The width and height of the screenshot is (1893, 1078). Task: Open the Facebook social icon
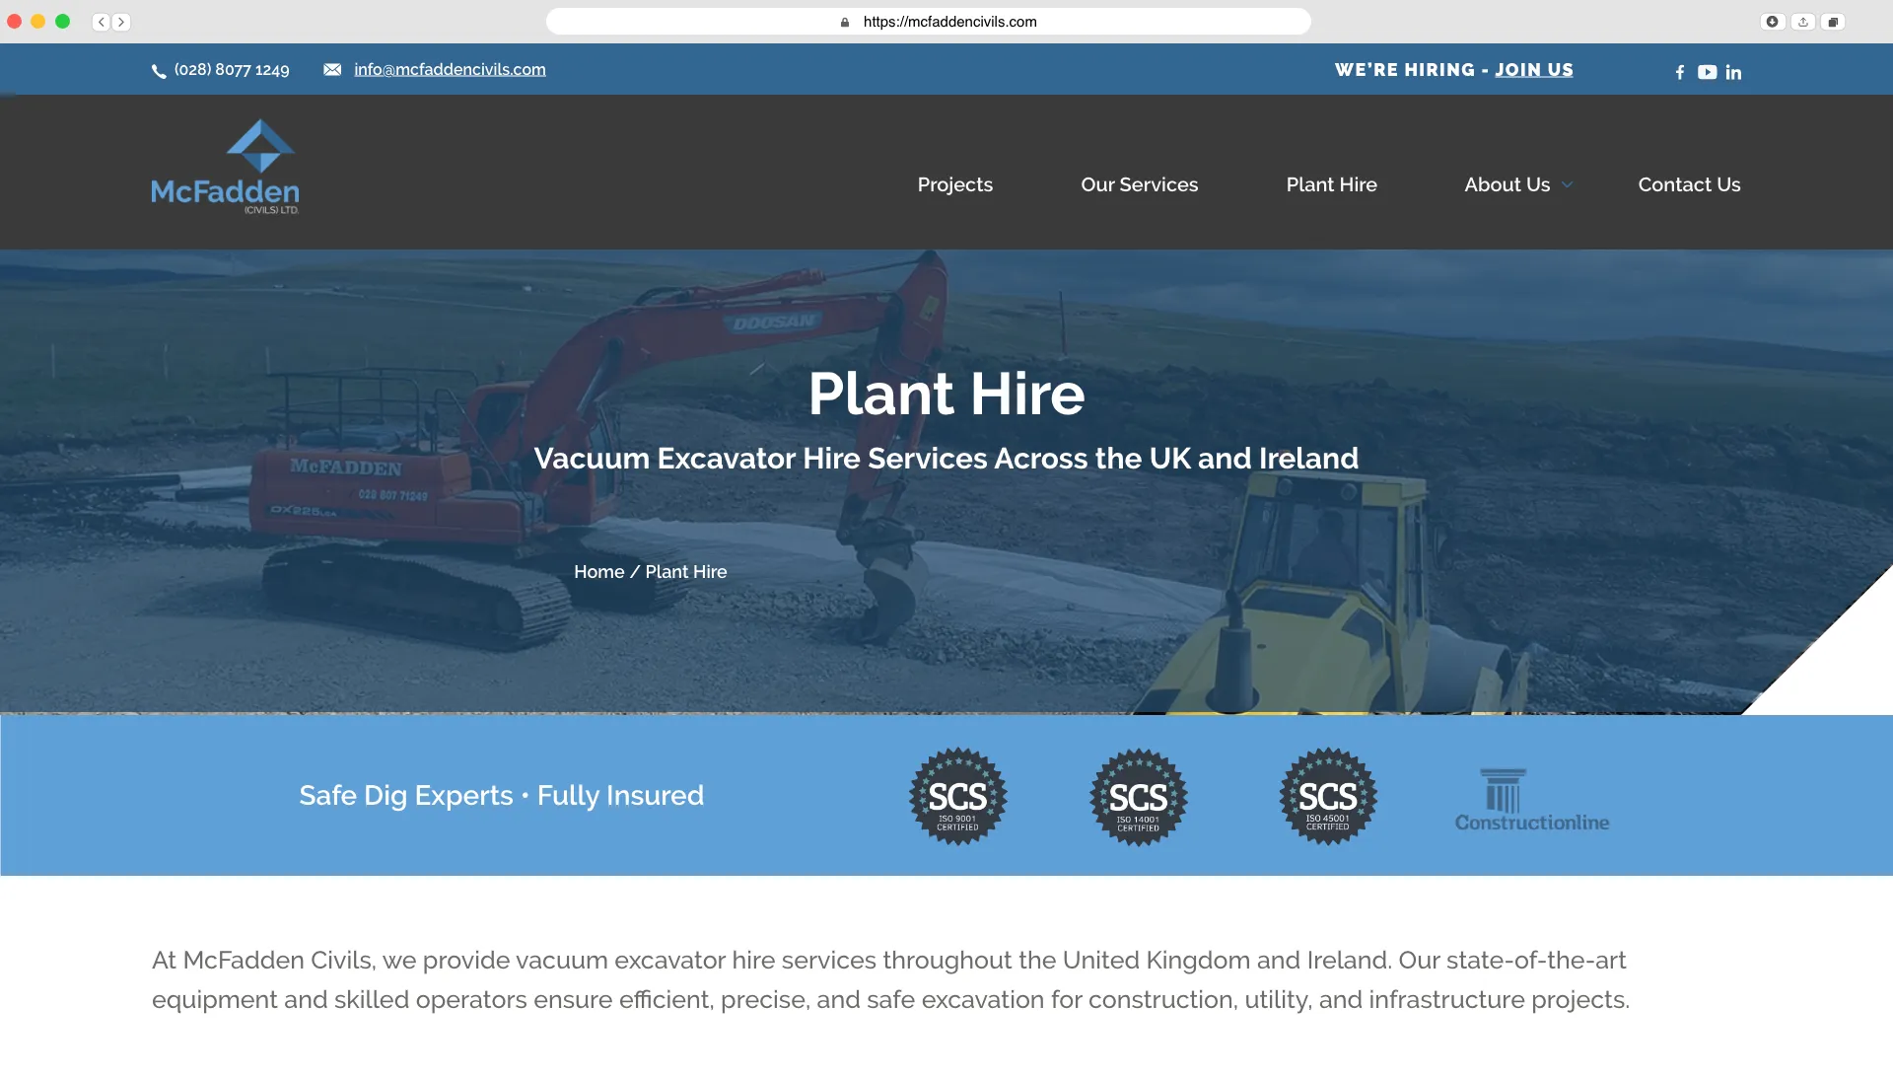[1679, 72]
